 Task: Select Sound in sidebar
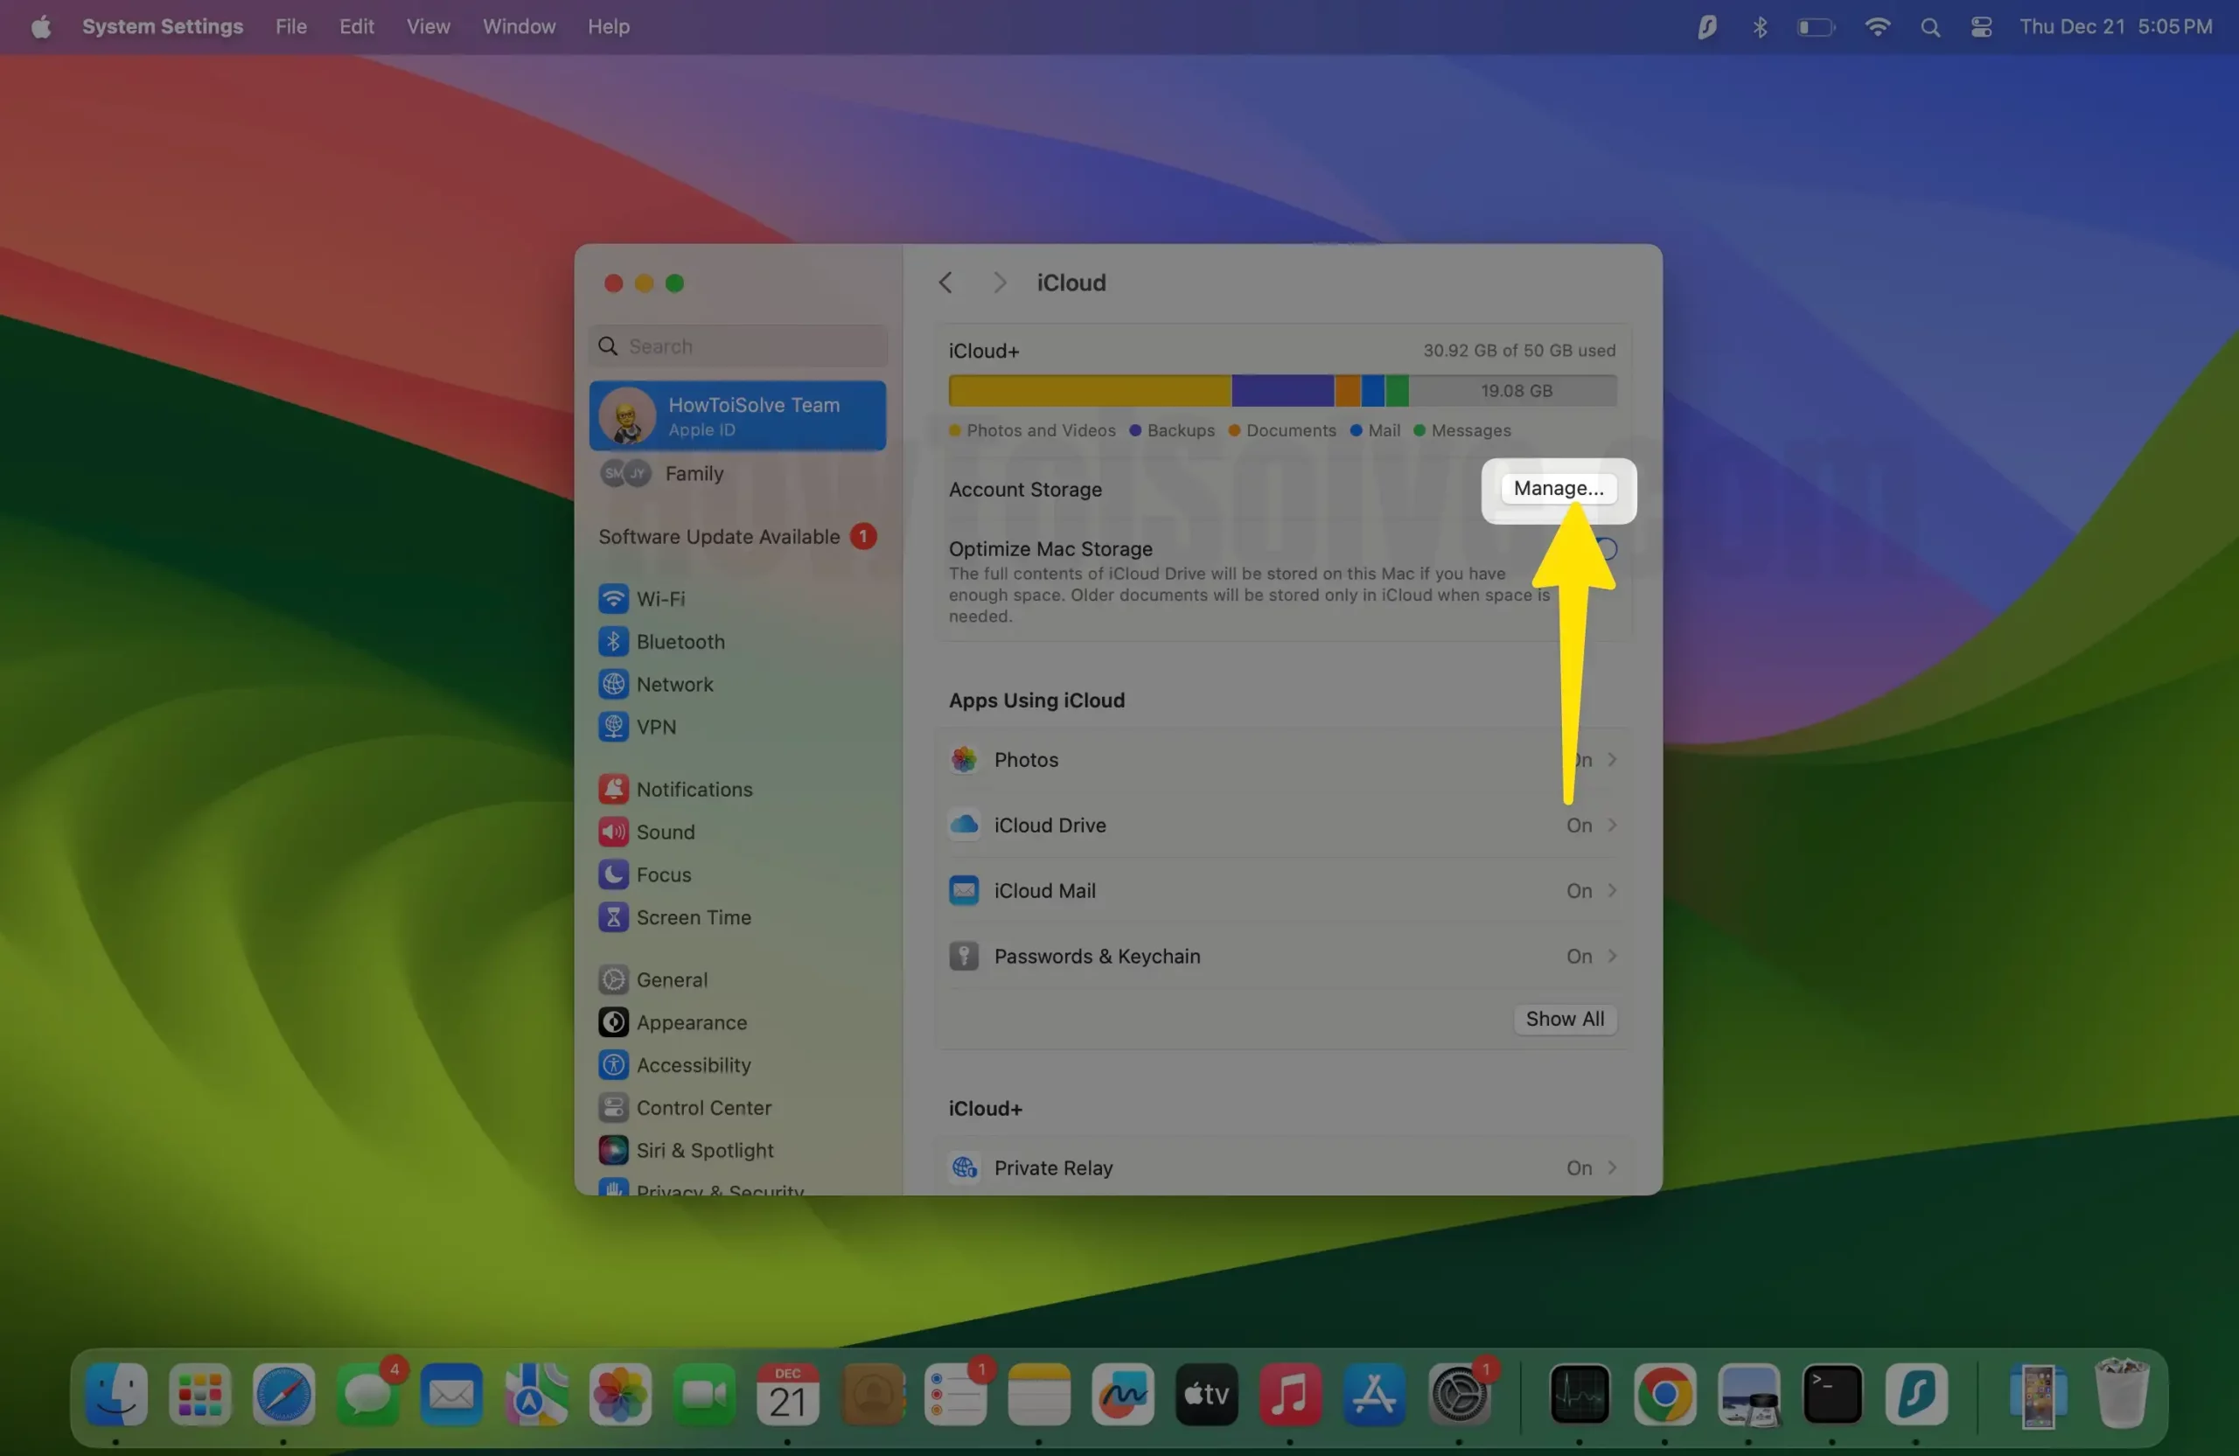(x=737, y=832)
